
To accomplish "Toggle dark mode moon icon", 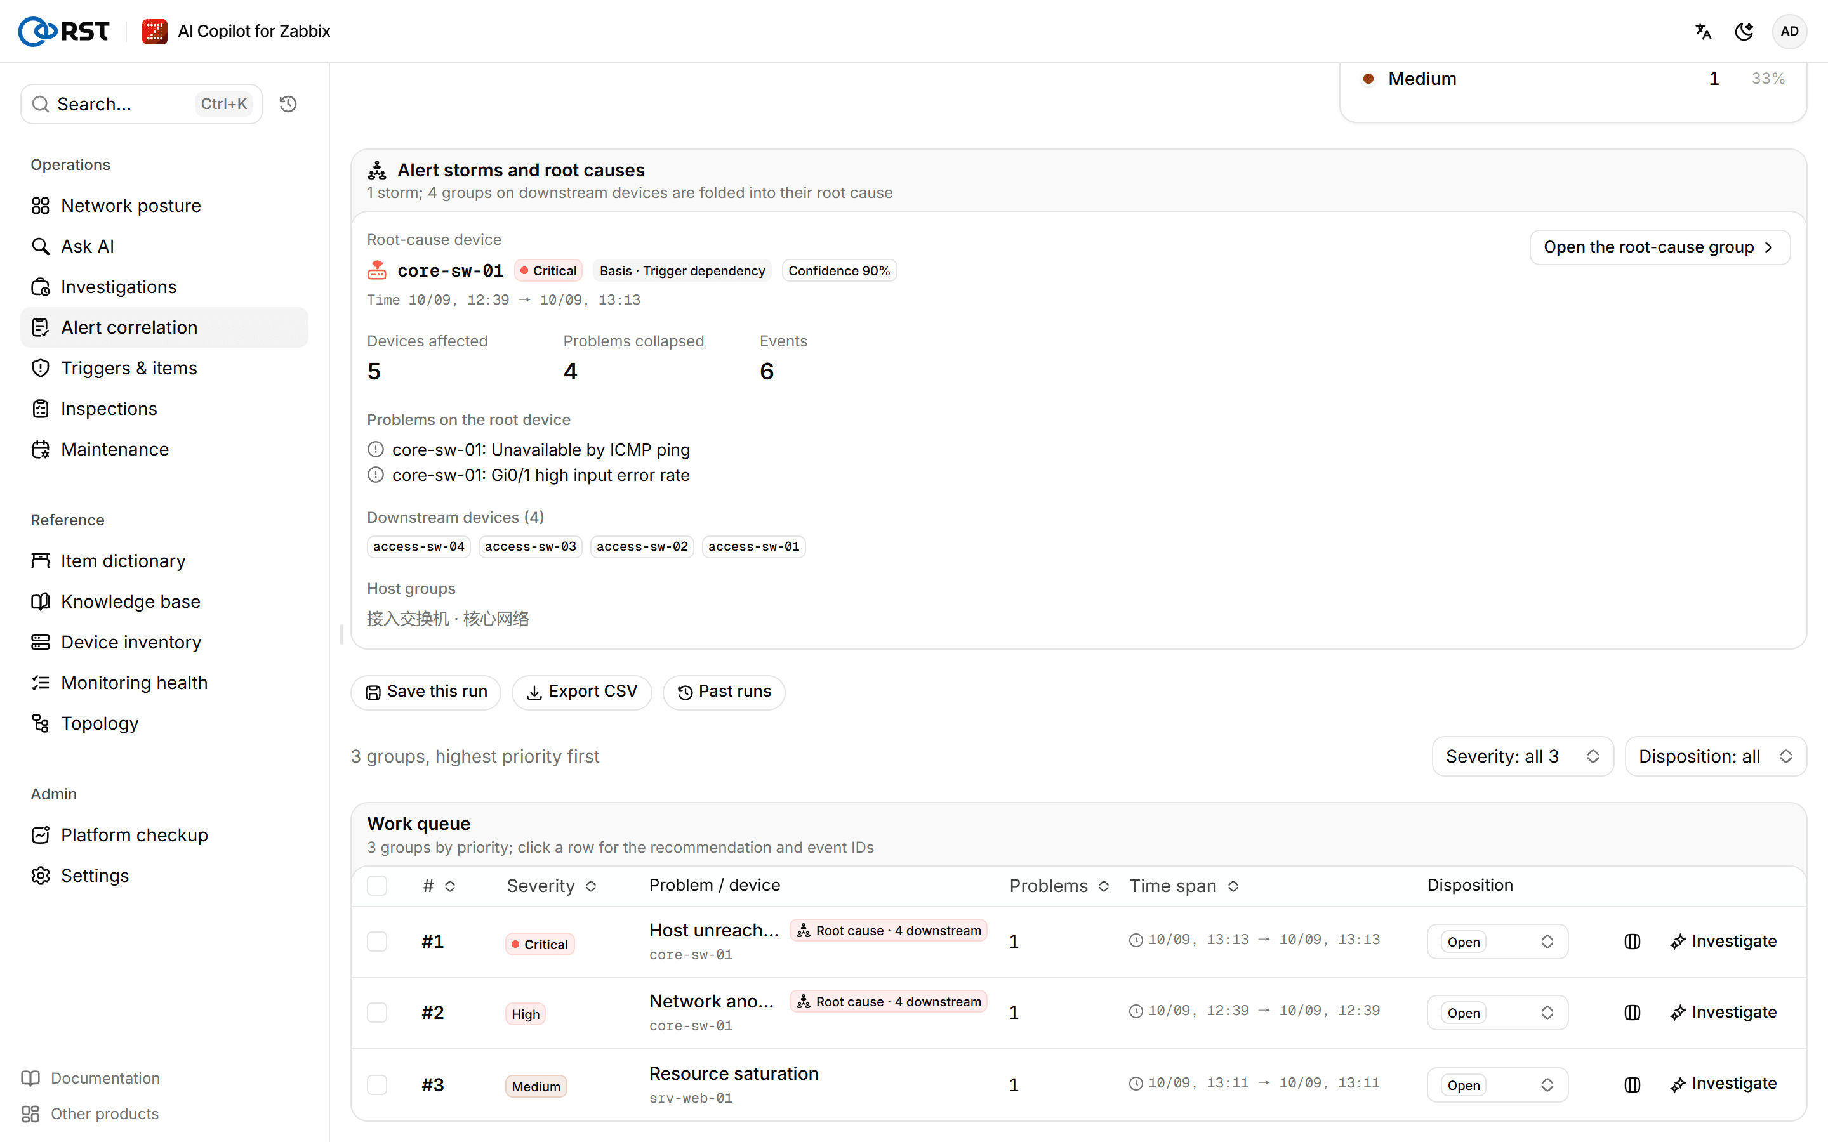I will (x=1744, y=31).
